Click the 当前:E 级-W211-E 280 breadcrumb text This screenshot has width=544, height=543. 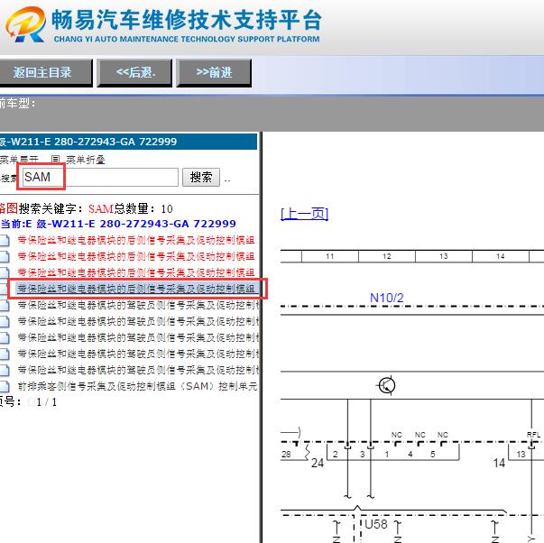pos(118,224)
